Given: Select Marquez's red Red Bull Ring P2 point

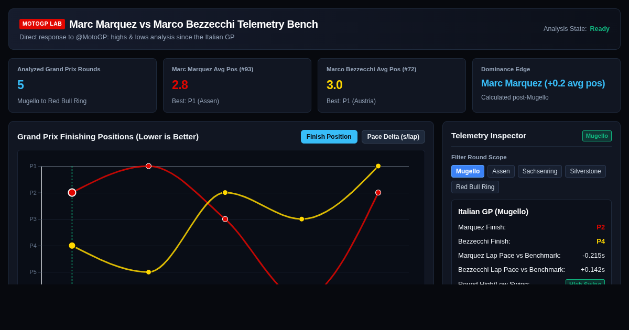Looking at the screenshot, I should tap(378, 193).
